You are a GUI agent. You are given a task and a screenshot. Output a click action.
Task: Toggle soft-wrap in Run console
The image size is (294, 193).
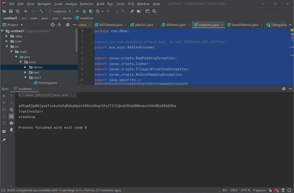coord(11,110)
